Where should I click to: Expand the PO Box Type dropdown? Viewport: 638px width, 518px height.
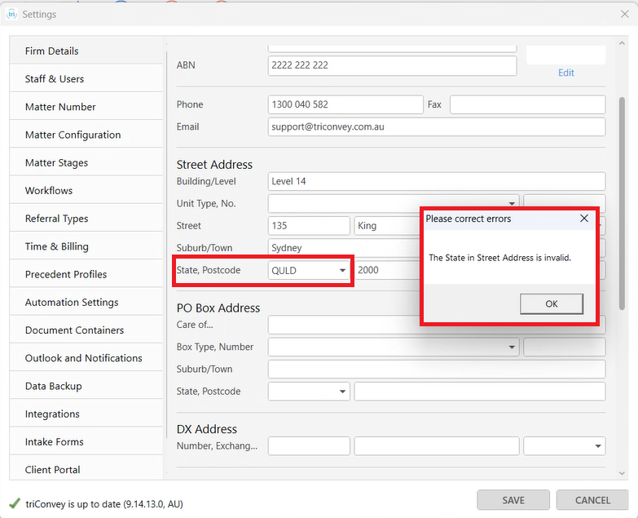[x=512, y=348]
